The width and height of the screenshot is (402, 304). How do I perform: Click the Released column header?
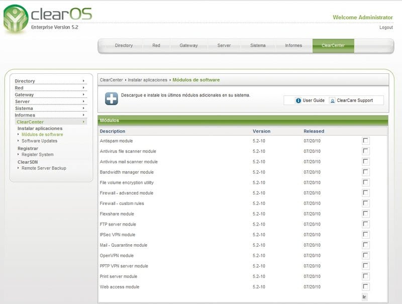(314, 131)
